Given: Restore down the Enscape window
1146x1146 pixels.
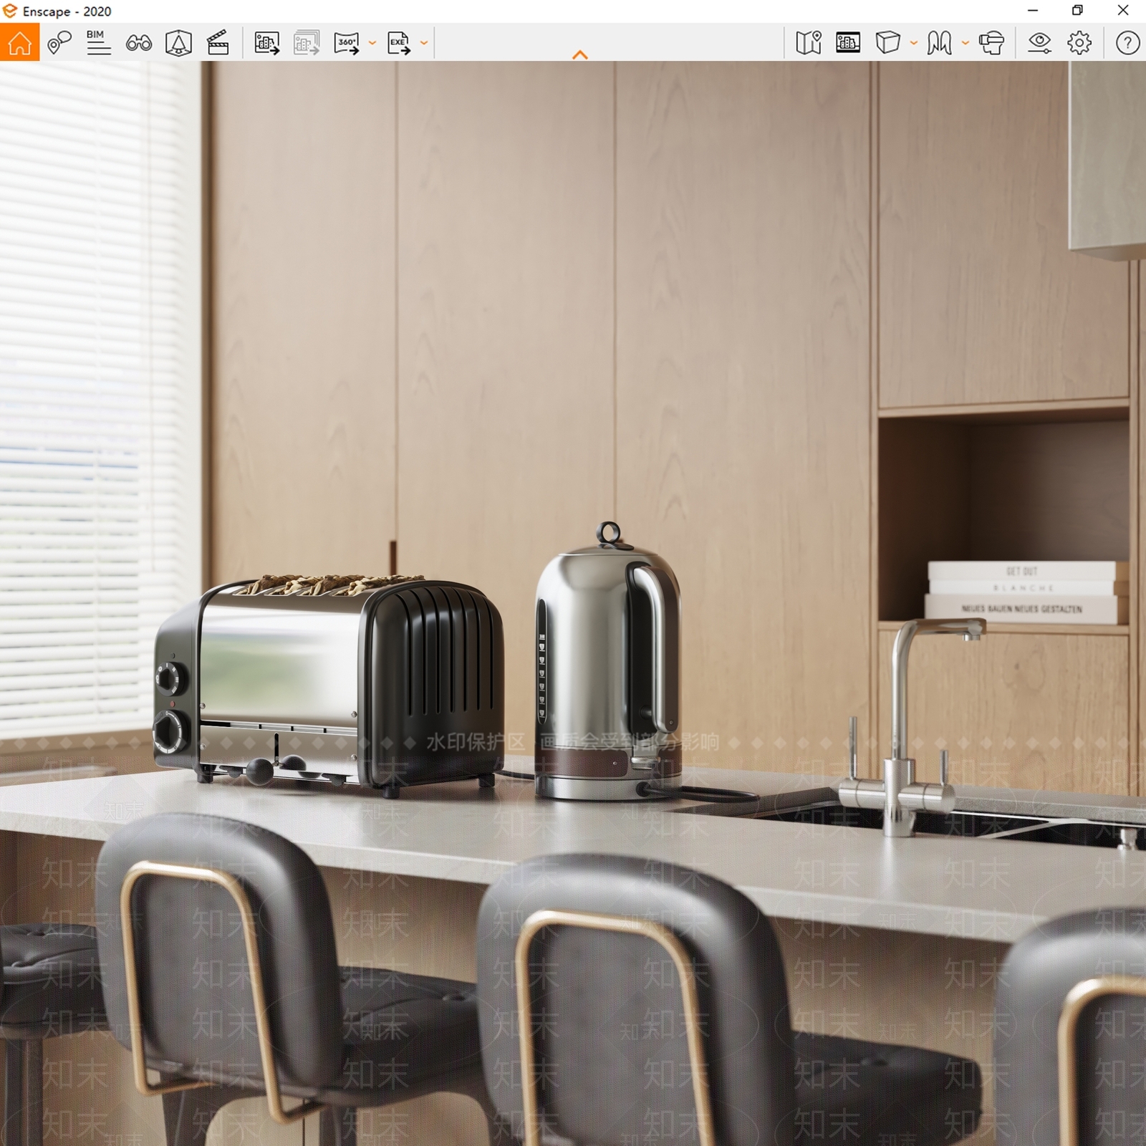Looking at the screenshot, I should pyautogui.click(x=1077, y=11).
